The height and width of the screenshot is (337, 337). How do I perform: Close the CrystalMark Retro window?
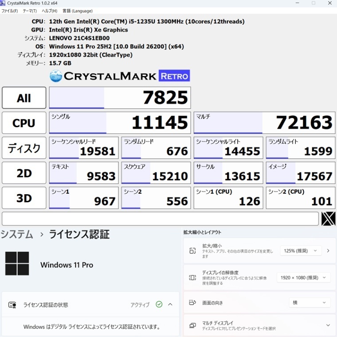[x=330, y=3]
